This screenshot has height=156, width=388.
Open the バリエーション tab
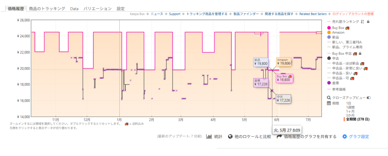(x=97, y=8)
